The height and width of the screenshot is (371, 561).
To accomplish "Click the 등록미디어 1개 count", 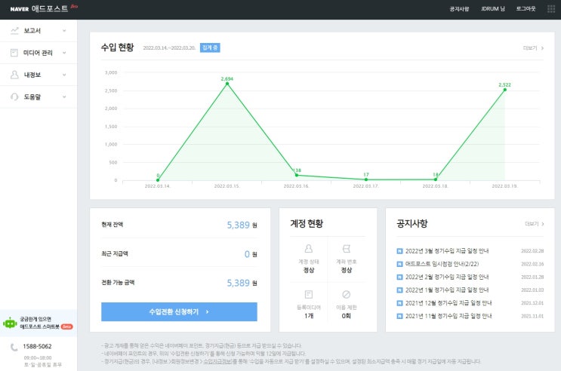I will (309, 316).
